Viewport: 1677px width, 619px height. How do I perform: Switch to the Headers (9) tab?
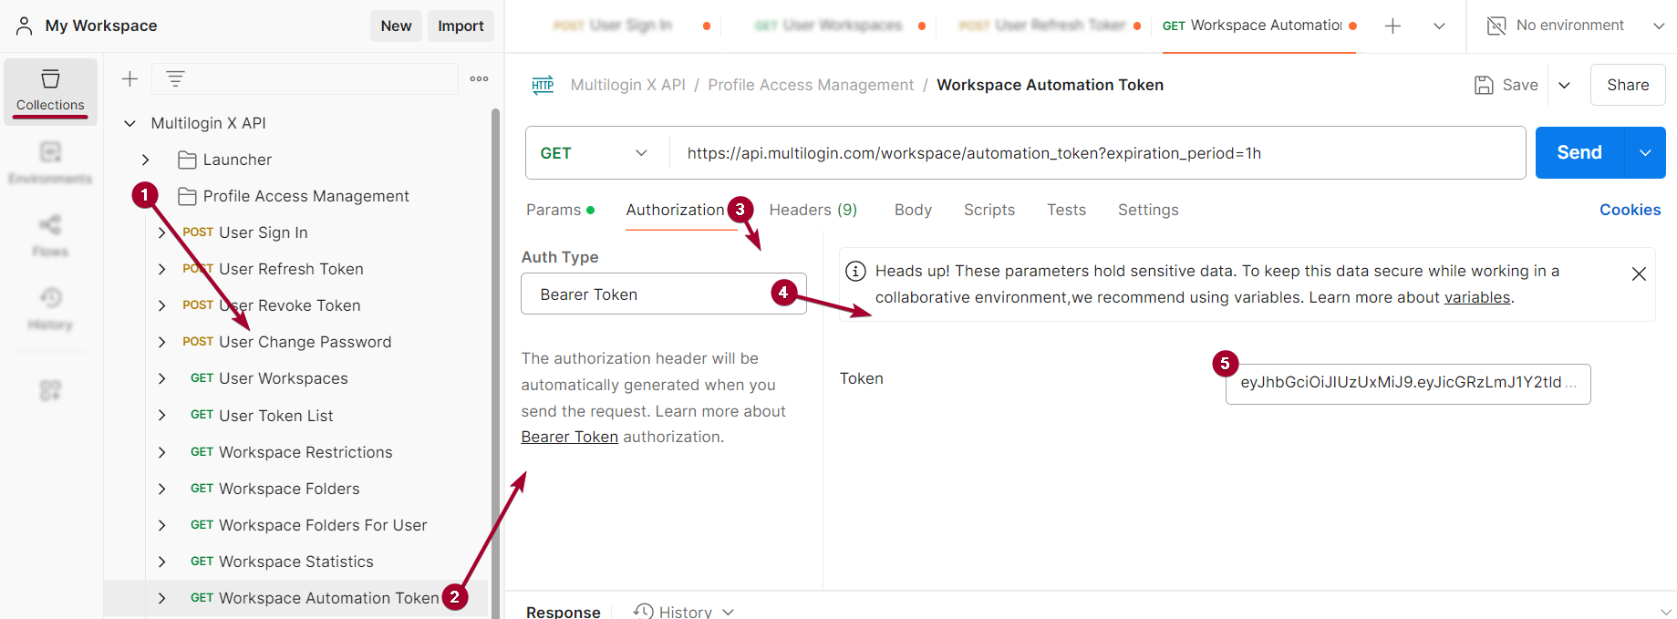tap(813, 210)
